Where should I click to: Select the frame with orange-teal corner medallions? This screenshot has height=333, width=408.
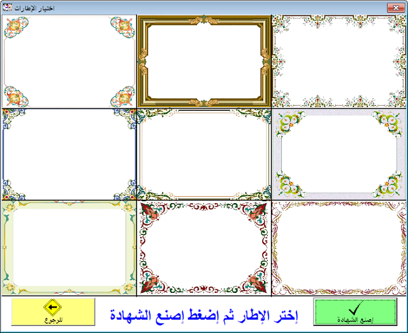click(69, 61)
